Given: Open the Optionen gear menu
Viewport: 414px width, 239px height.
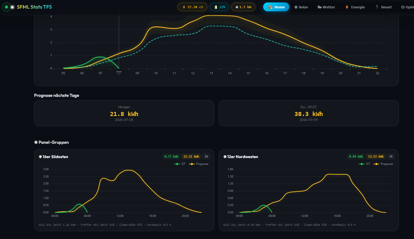Looking at the screenshot, I should click(x=408, y=7).
